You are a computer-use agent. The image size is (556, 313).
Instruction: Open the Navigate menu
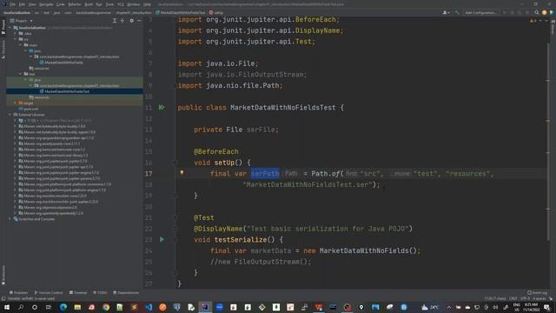(46, 4)
